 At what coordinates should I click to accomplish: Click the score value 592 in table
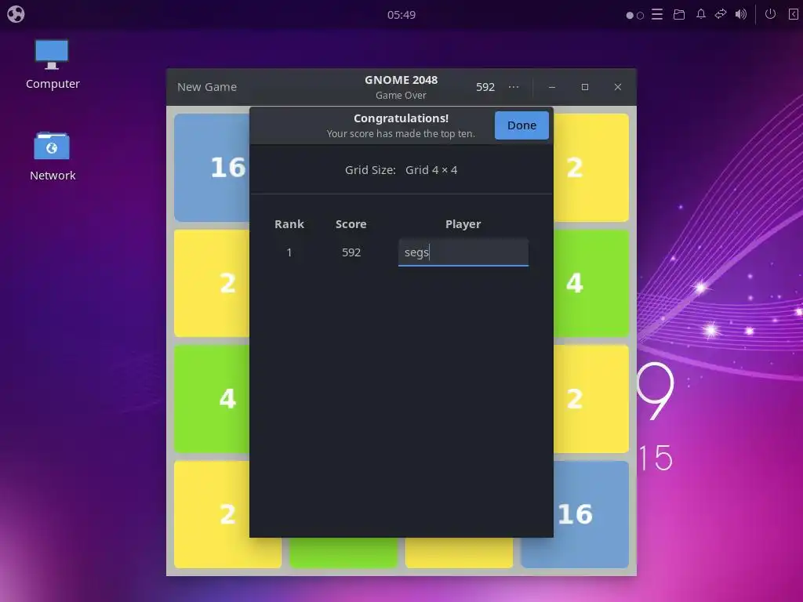pyautogui.click(x=351, y=252)
